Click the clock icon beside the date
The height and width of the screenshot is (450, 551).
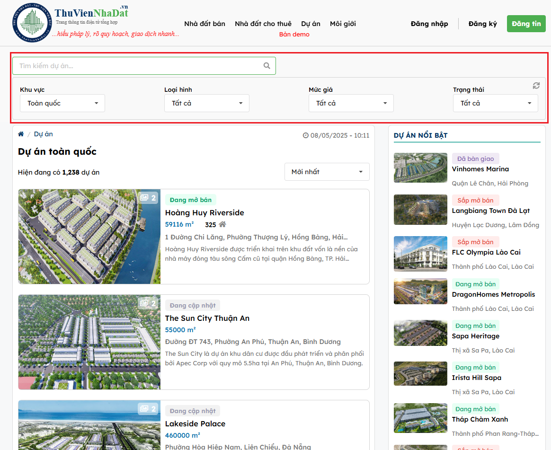click(305, 135)
